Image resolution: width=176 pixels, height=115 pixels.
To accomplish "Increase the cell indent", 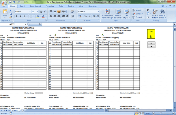I will coord(67,16).
